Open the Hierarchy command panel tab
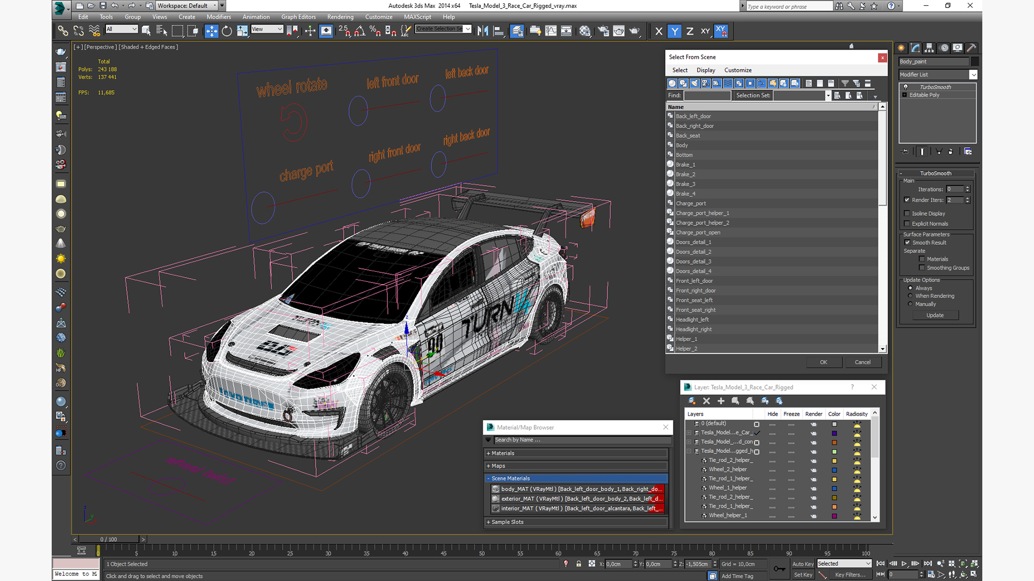 pos(930,48)
